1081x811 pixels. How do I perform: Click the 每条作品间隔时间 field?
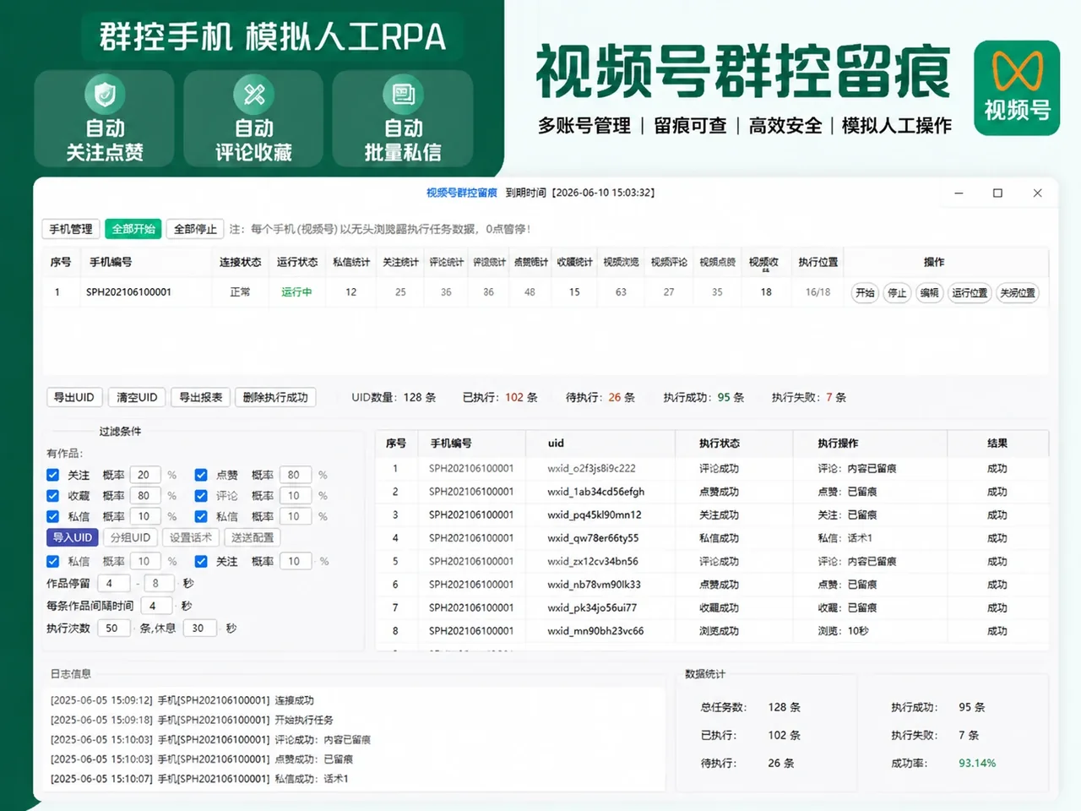pyautogui.click(x=155, y=606)
